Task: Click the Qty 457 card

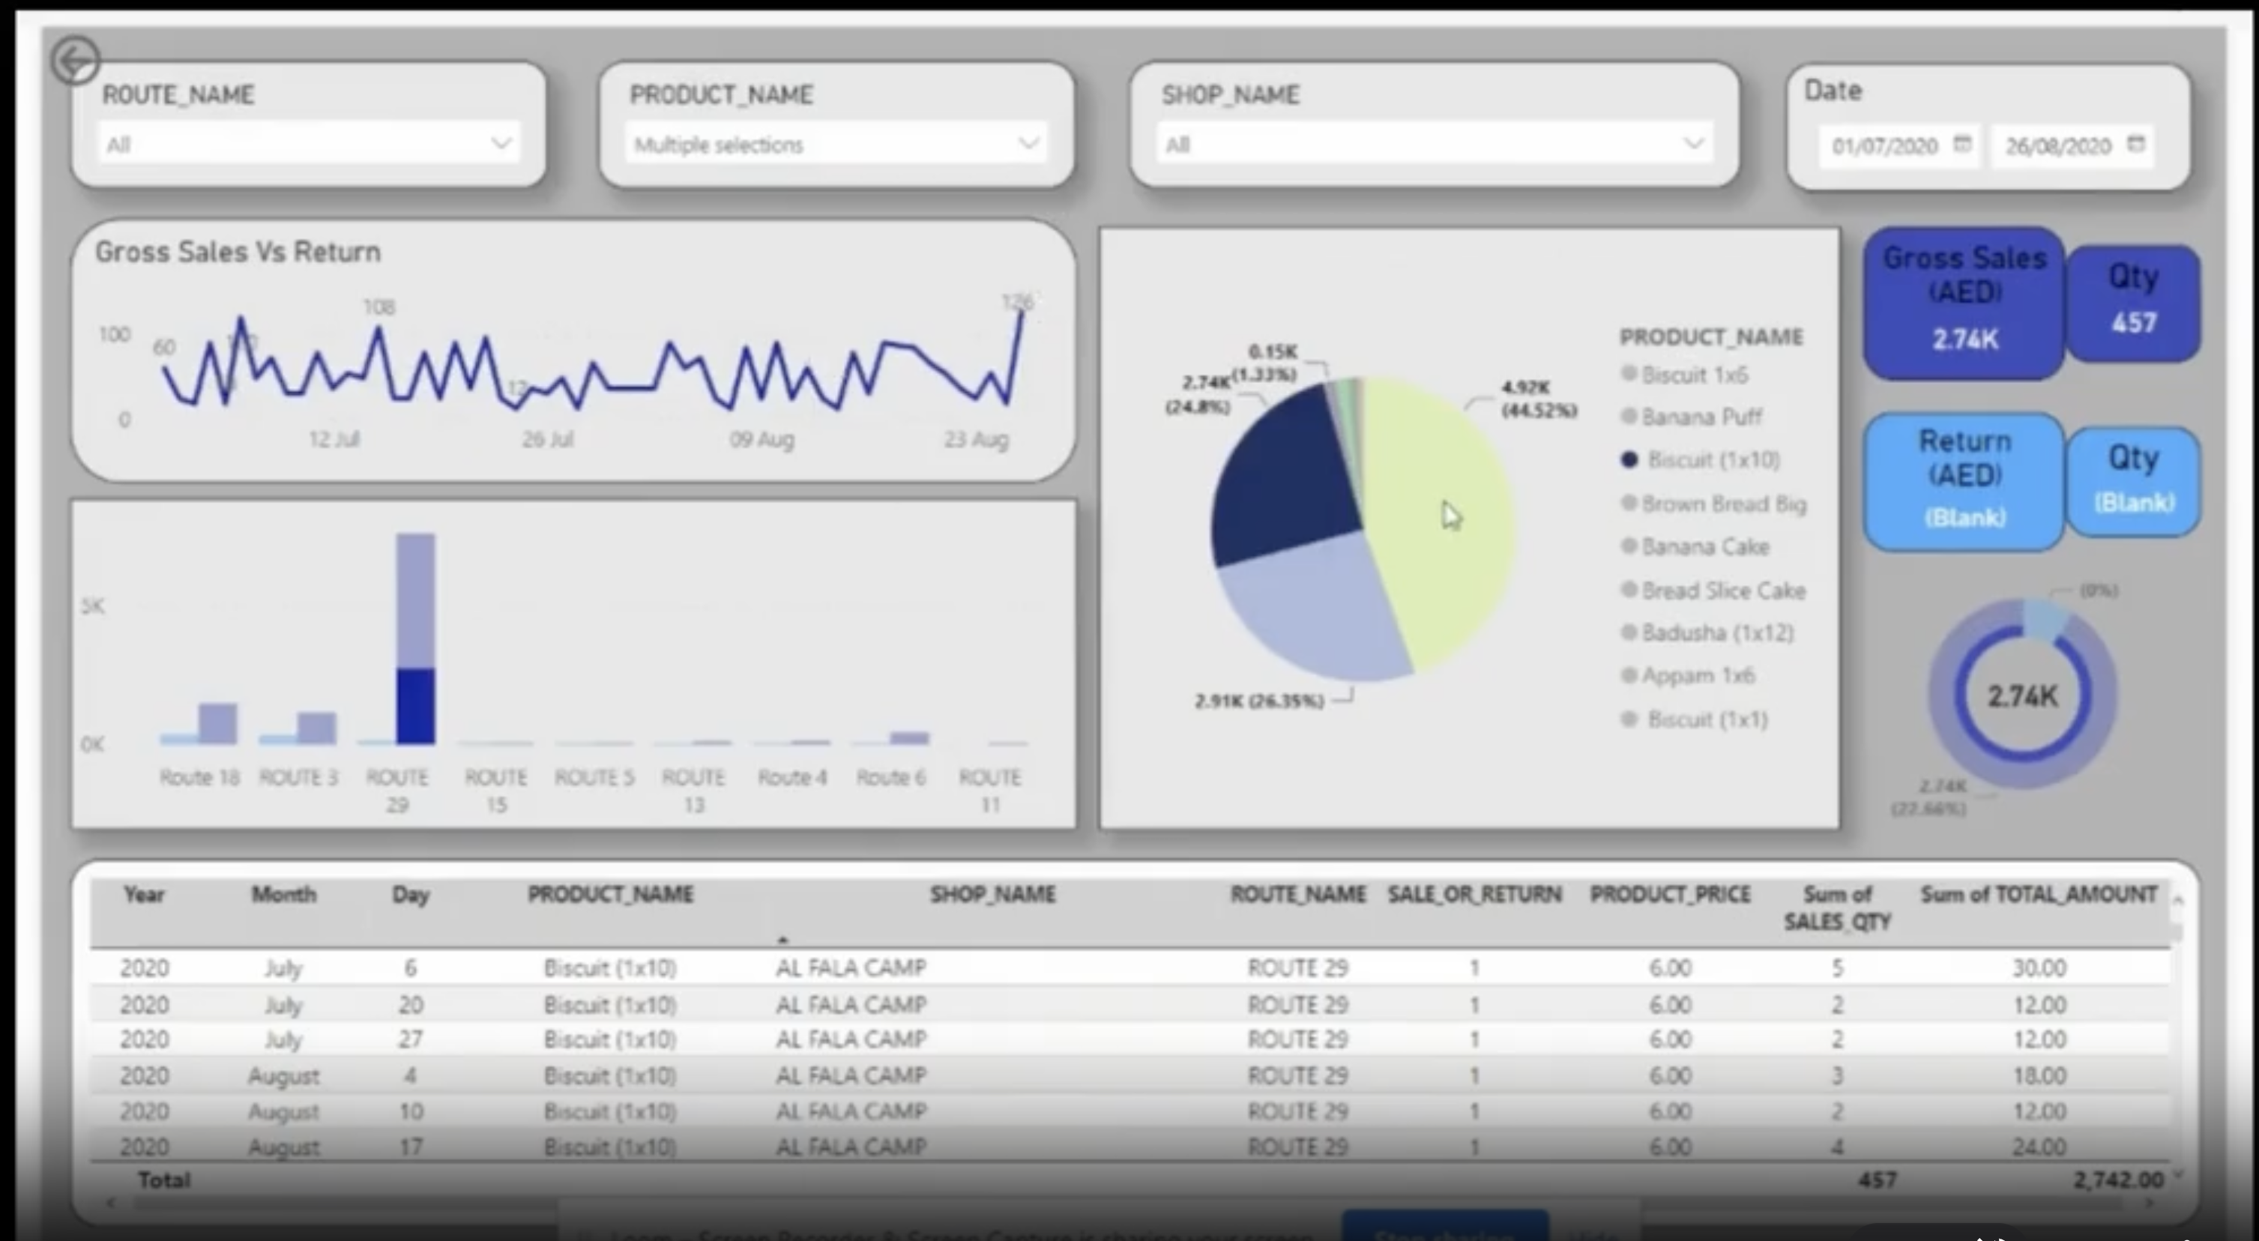Action: tap(2133, 303)
